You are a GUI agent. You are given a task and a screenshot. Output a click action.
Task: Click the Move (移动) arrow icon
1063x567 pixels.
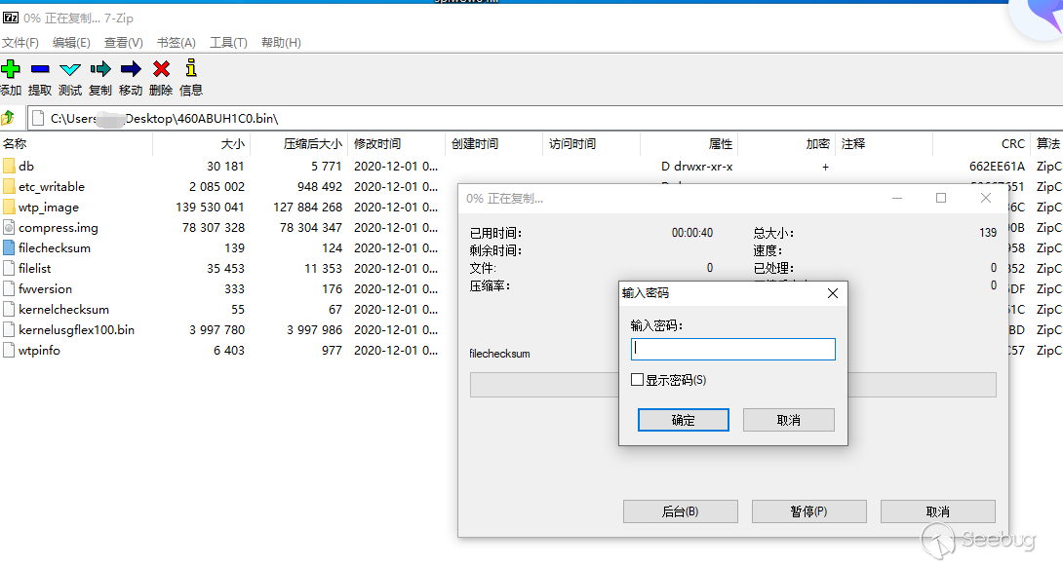131,69
